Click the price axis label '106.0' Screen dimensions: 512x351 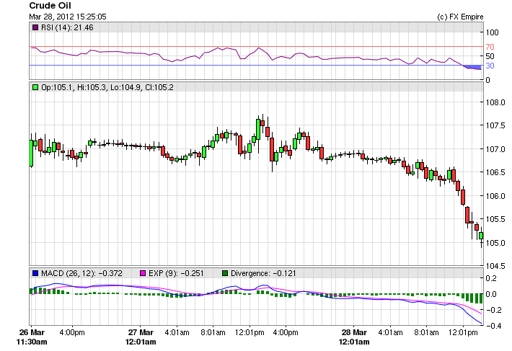[x=495, y=196]
